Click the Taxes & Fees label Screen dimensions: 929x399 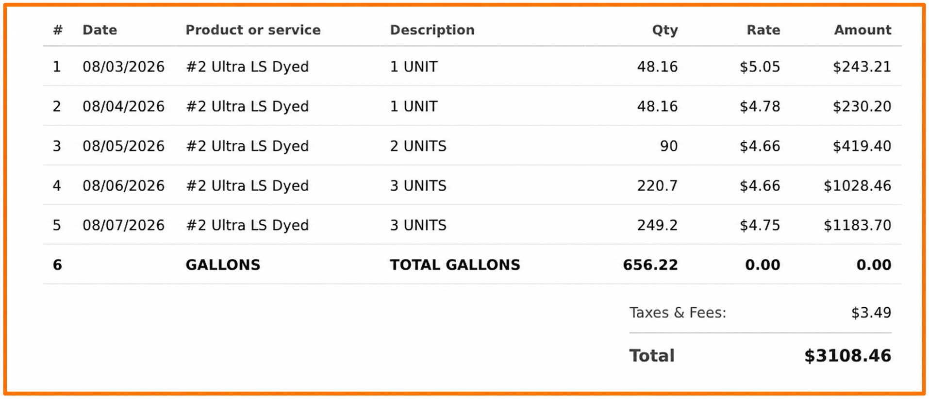coord(678,313)
